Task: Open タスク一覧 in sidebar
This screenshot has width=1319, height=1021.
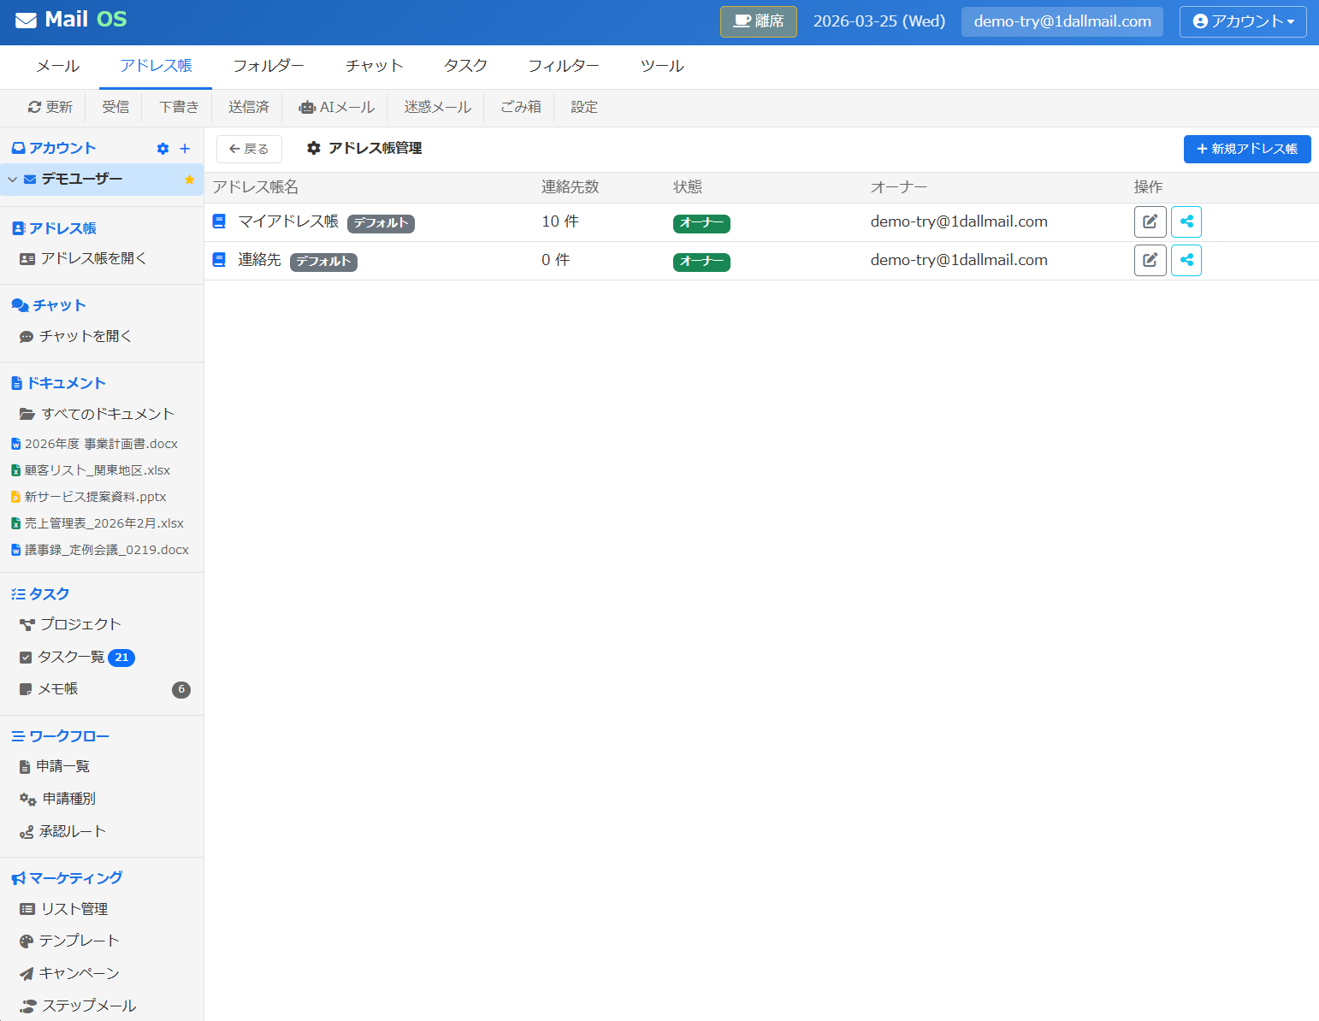Action: pos(71,657)
